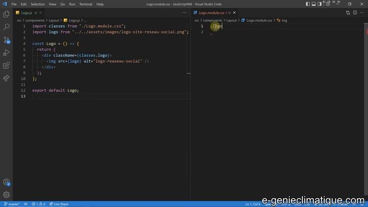Place cursor on empty line 13
The image size is (368, 207).
[111, 96]
